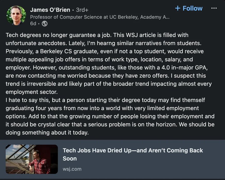
Task: Click the plus icon beside Follow
Action: click(178, 8)
